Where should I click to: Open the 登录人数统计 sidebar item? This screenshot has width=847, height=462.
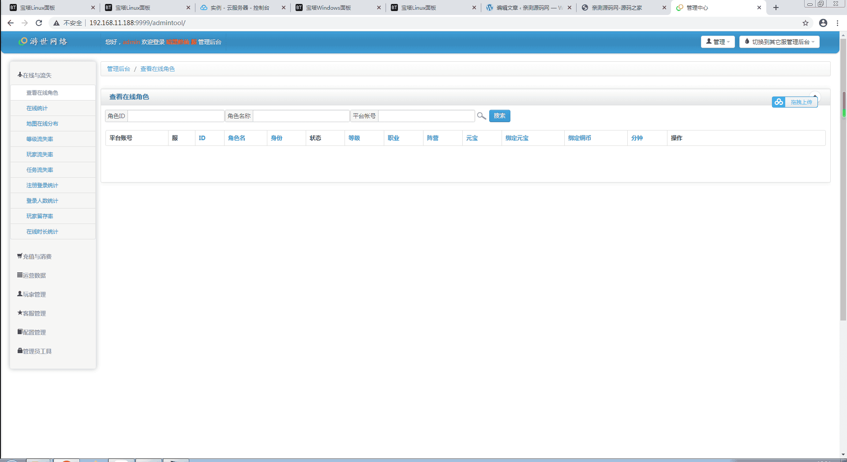pyautogui.click(x=53, y=201)
